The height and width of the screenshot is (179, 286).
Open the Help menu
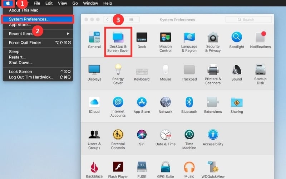108,3
